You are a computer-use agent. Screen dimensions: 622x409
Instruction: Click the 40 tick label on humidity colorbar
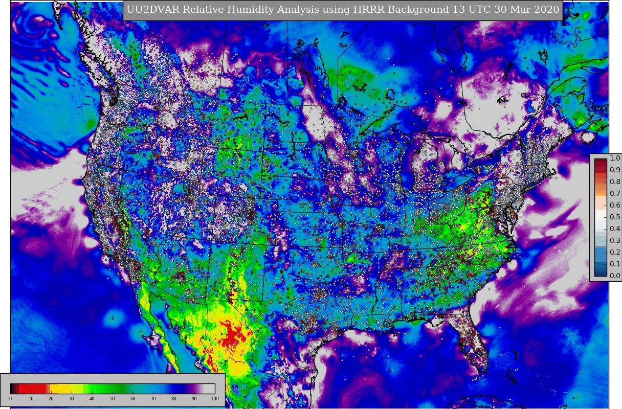(x=92, y=399)
